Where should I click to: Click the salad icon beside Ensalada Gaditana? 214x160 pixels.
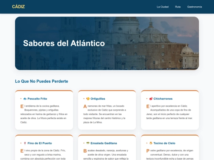[88, 143]
